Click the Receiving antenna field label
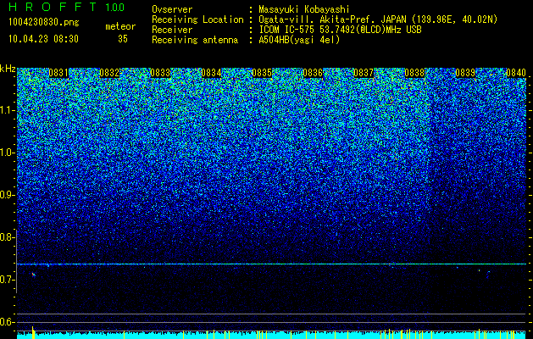533x339 pixels. [195, 40]
